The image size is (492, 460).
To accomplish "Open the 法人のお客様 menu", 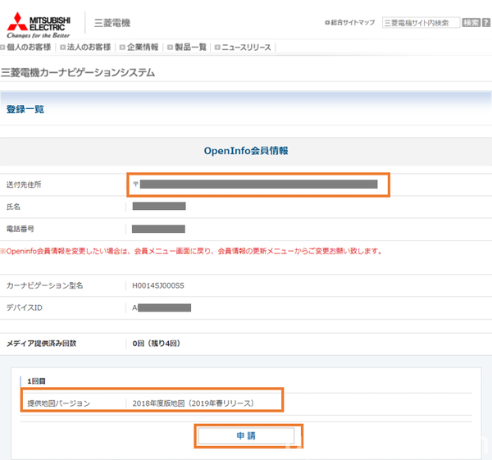I will [x=88, y=48].
